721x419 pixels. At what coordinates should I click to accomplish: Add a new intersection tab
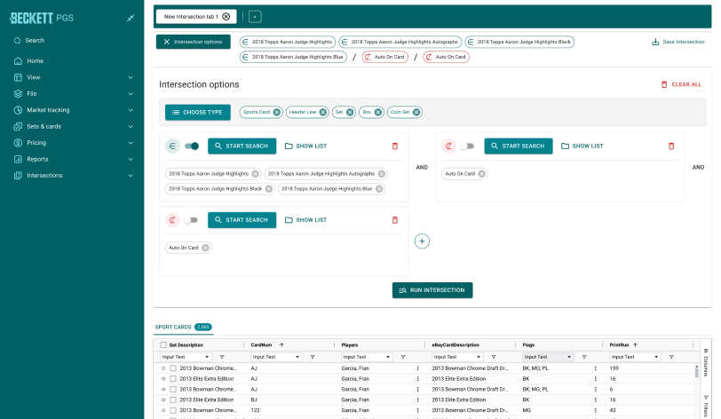(255, 17)
